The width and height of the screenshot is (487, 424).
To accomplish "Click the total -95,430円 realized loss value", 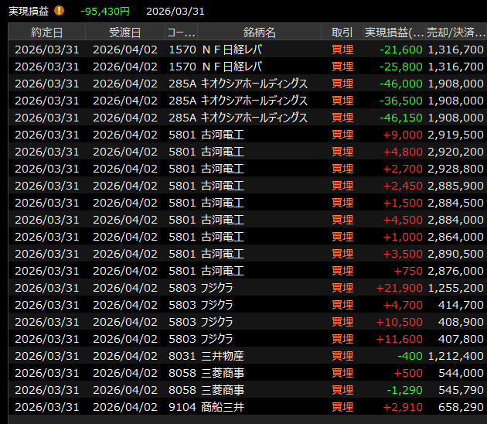I will pyautogui.click(x=104, y=12).
